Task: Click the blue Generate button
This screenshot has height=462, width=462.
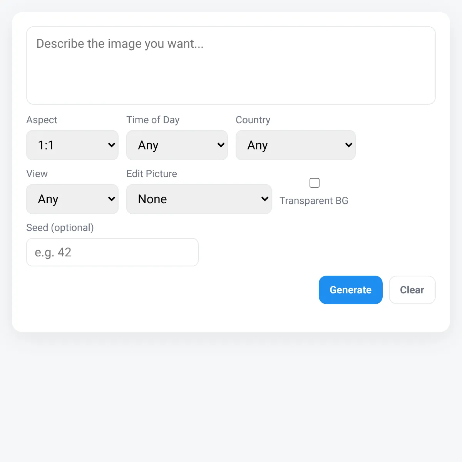Action: click(x=351, y=290)
